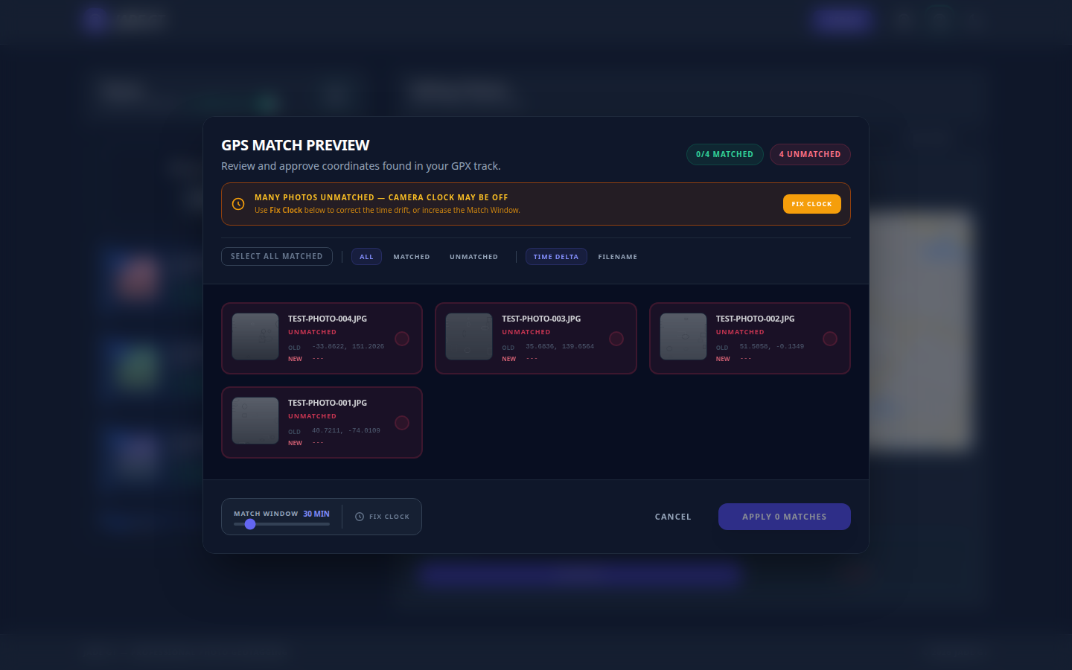Open the TEST-PHOTO-001.JPG thumbnail
Image resolution: width=1072 pixels, height=670 pixels.
(255, 421)
